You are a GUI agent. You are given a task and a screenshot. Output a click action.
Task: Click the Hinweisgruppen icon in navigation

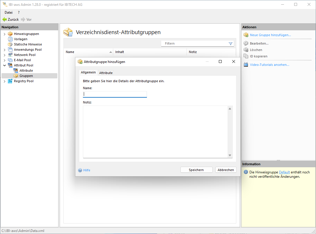10,34
